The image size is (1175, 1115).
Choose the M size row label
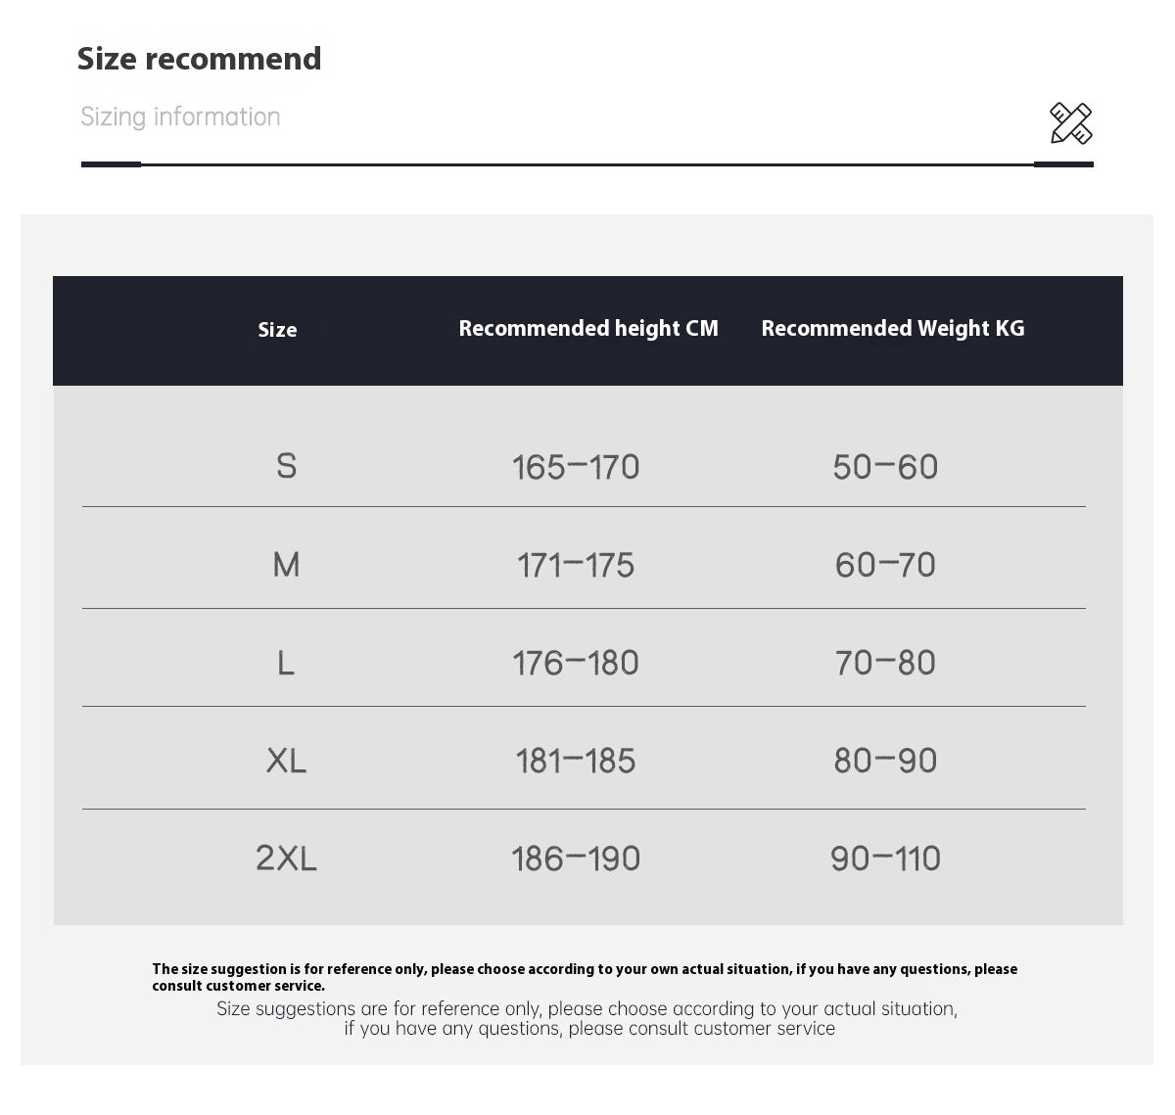pyautogui.click(x=286, y=565)
